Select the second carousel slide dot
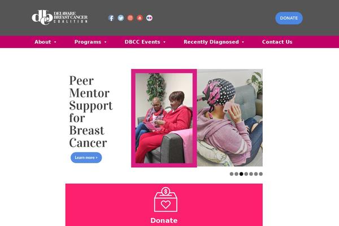Screen dimensions: 339x226 tap(237, 174)
